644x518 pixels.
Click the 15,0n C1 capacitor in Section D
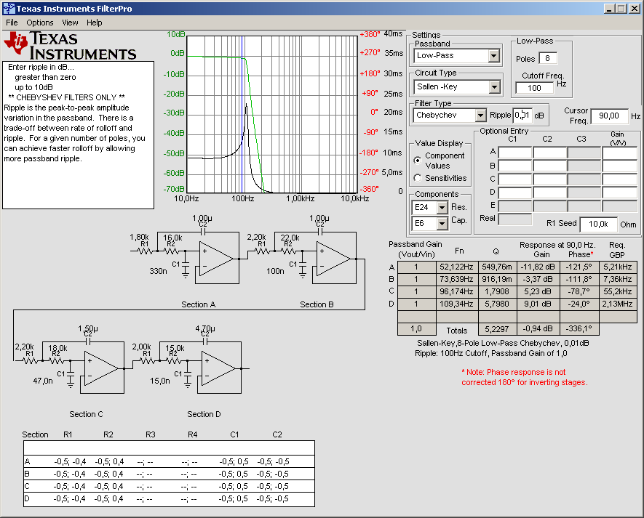(x=188, y=376)
